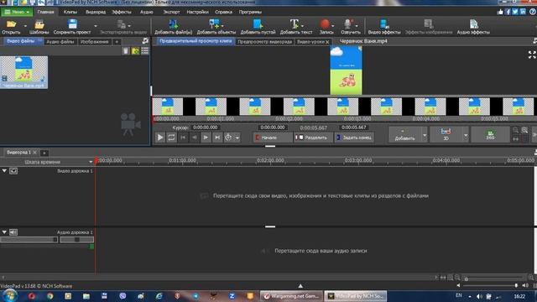Click the clip preview filmstrip
The width and height of the screenshot is (537, 302).
click(344, 107)
